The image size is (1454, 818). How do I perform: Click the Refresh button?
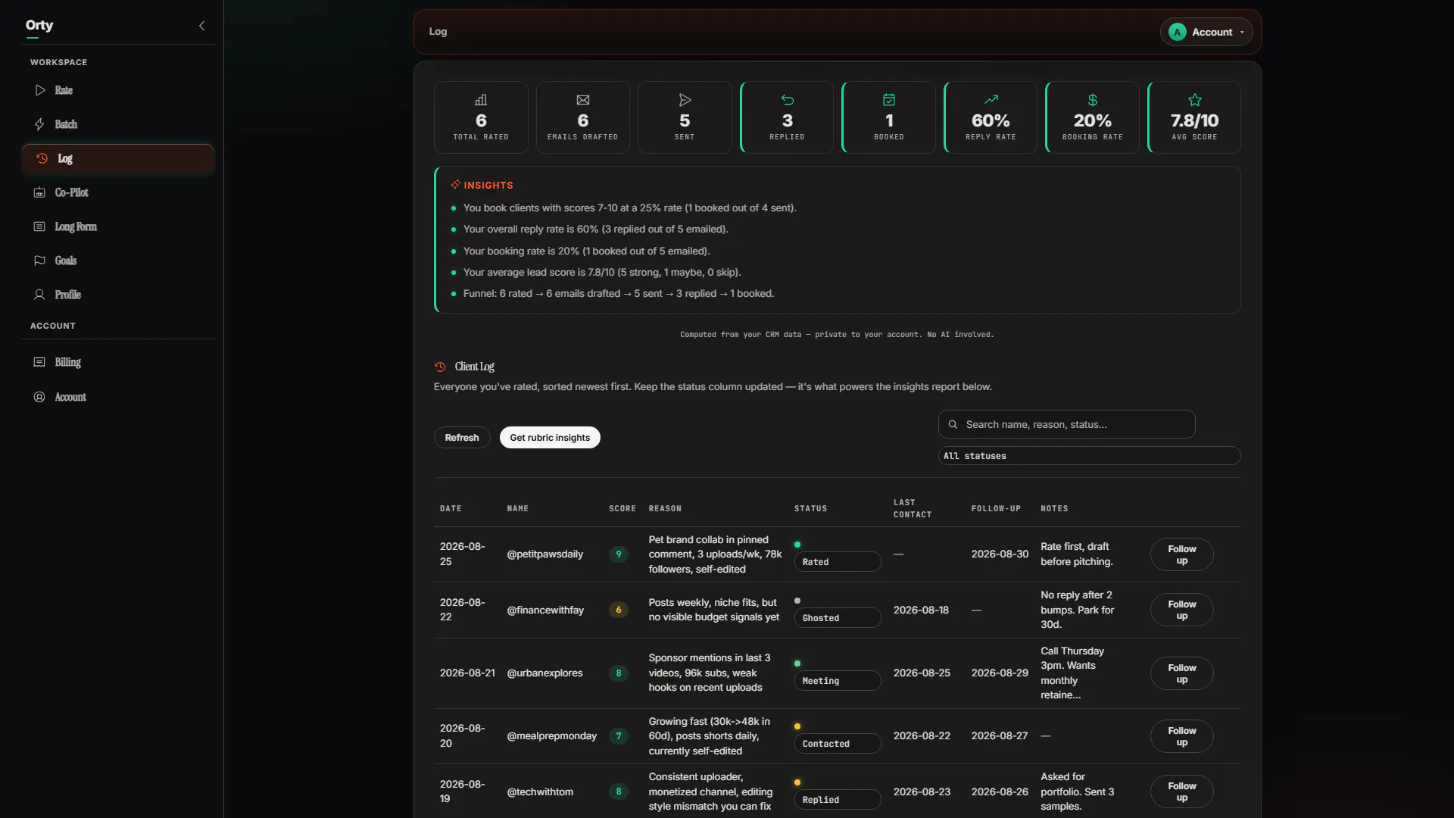(x=462, y=438)
